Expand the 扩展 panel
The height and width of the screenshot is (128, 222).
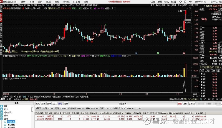pyautogui.click(x=10, y=99)
